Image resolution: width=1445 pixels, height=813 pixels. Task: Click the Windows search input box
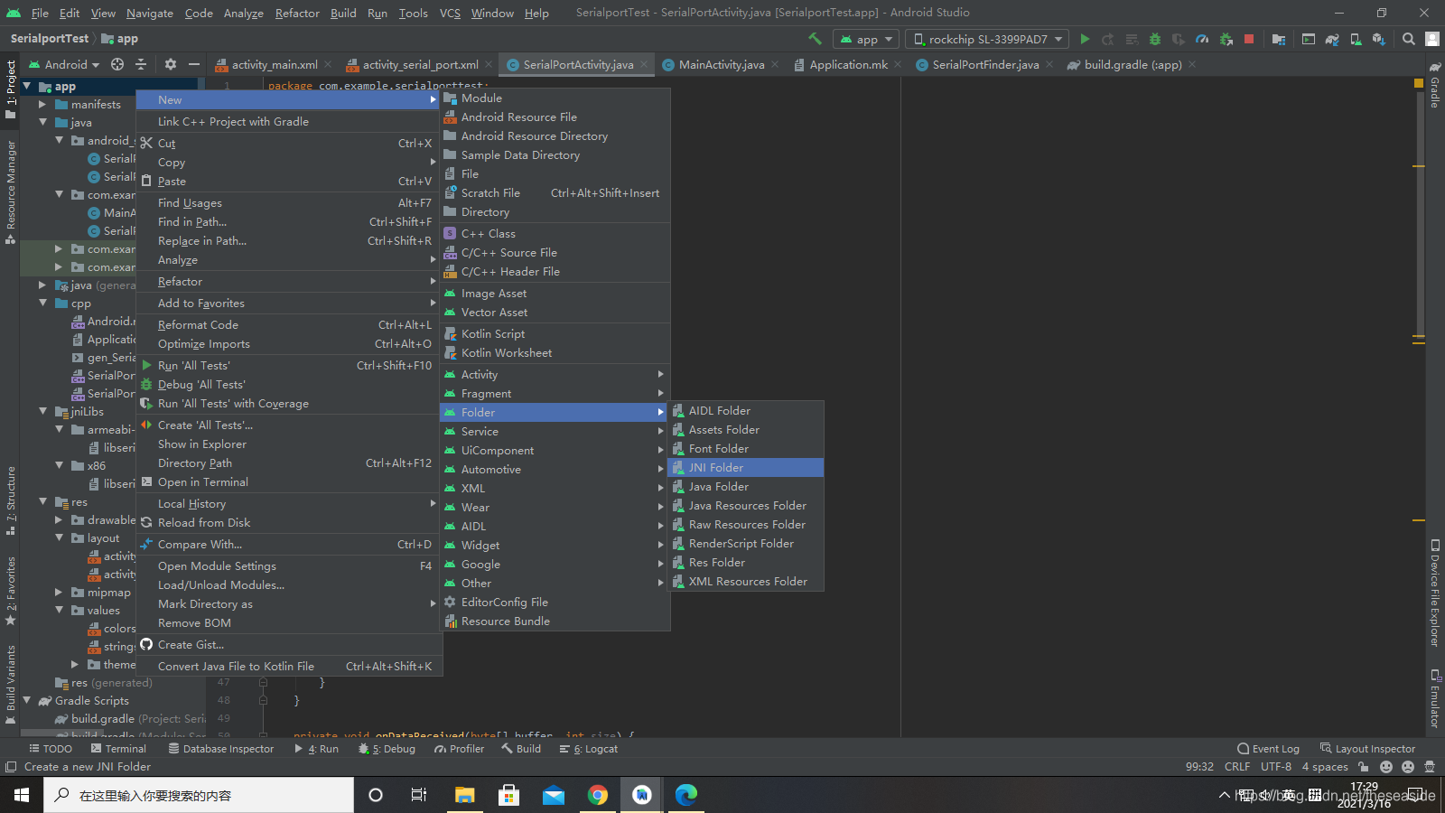pyautogui.click(x=199, y=795)
